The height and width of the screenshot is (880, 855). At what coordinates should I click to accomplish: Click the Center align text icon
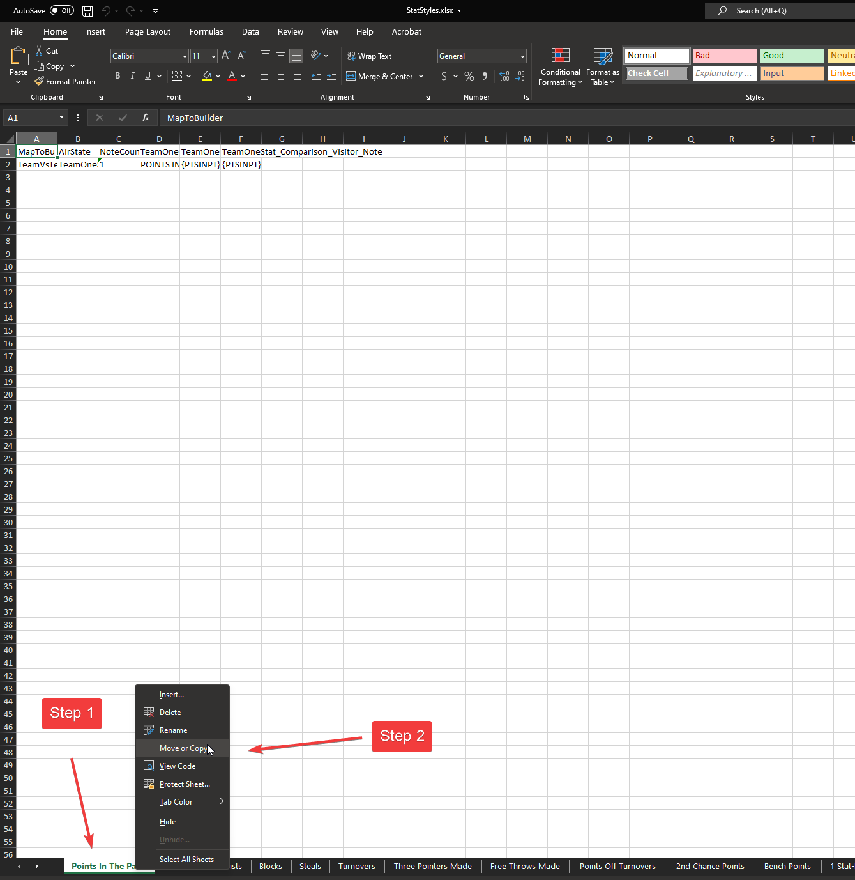(281, 76)
